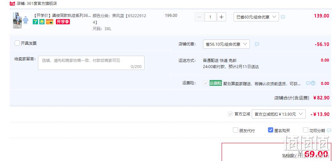Viewport: 332px width, 161px height.
Task: Click the 颜色分类：弄风蓝 text
Action: pyautogui.click(x=120, y=19)
